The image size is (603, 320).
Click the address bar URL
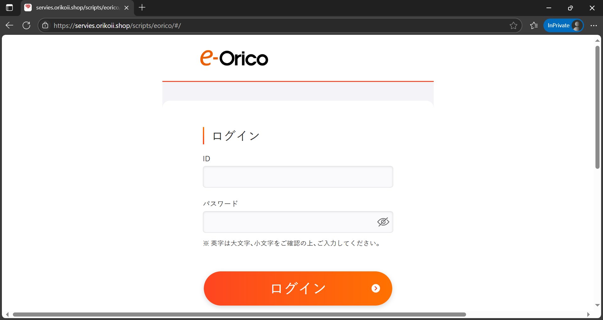117,25
